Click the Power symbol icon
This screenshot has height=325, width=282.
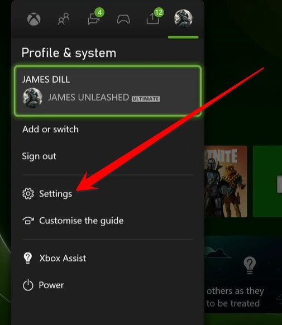point(28,285)
